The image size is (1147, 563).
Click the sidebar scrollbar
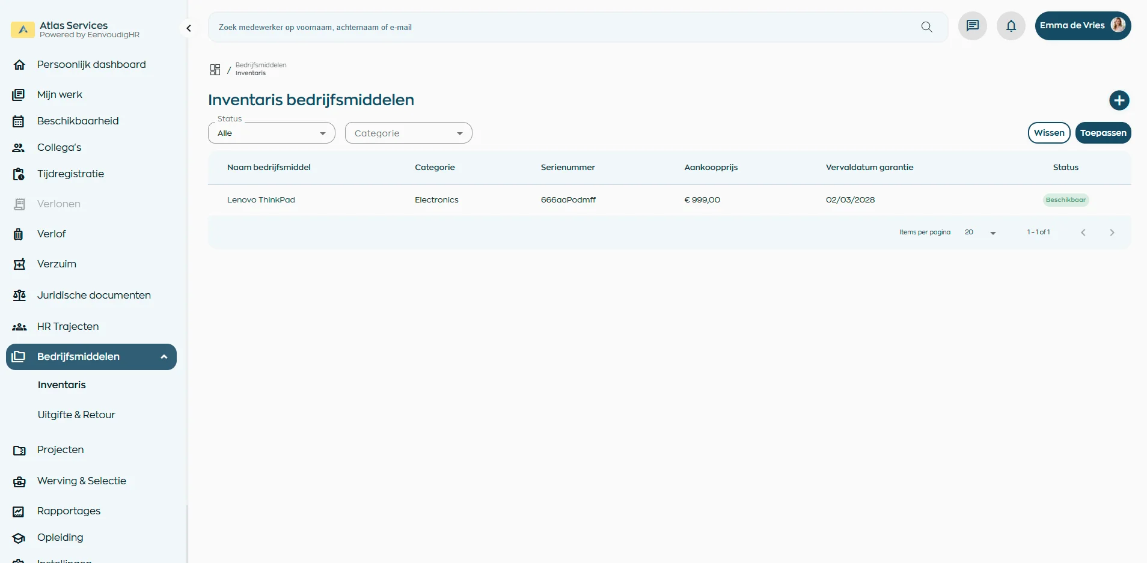click(x=187, y=534)
